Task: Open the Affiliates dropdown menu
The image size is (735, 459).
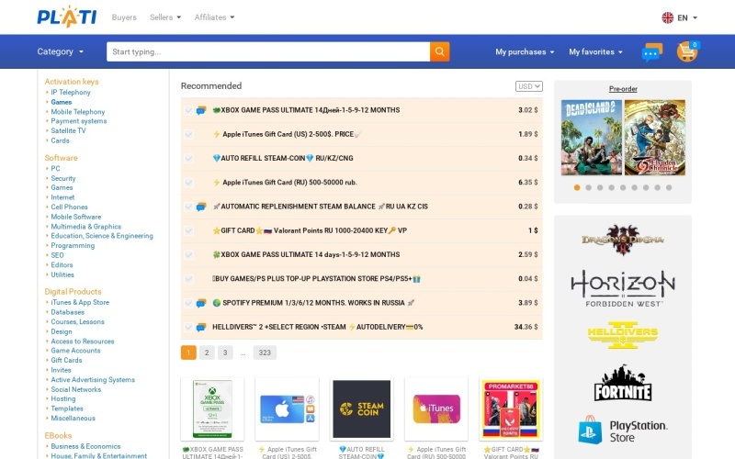Action: pos(214,17)
